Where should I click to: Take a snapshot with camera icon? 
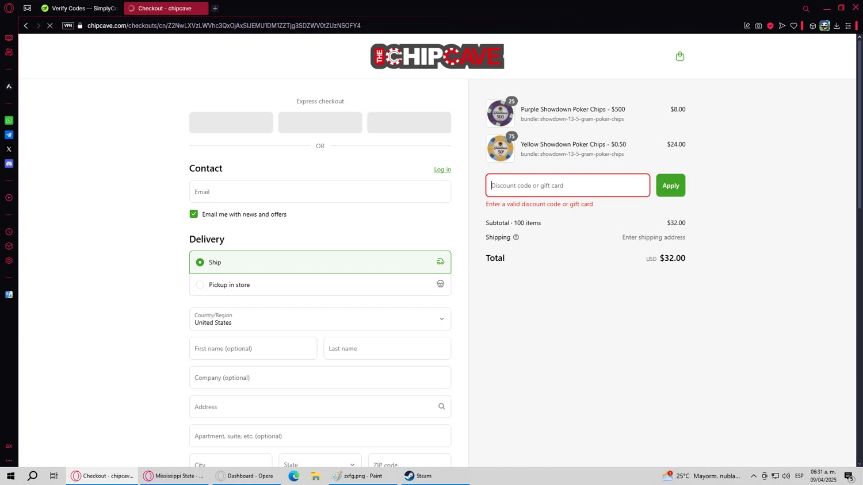[758, 26]
